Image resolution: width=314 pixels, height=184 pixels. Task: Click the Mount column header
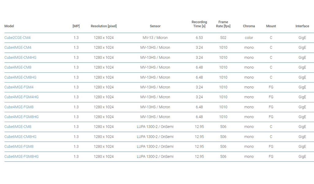271,26
